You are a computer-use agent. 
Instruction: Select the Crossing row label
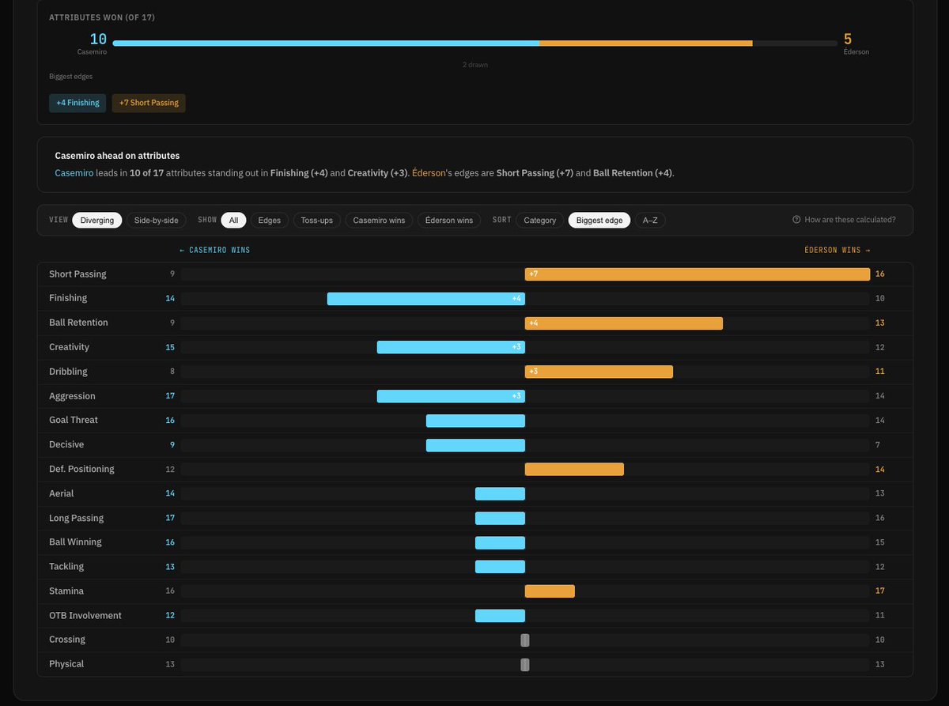(x=67, y=639)
